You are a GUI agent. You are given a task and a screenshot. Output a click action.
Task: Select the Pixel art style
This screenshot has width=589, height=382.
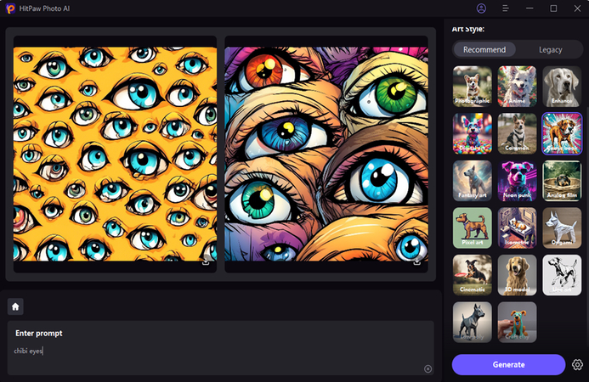(x=473, y=228)
